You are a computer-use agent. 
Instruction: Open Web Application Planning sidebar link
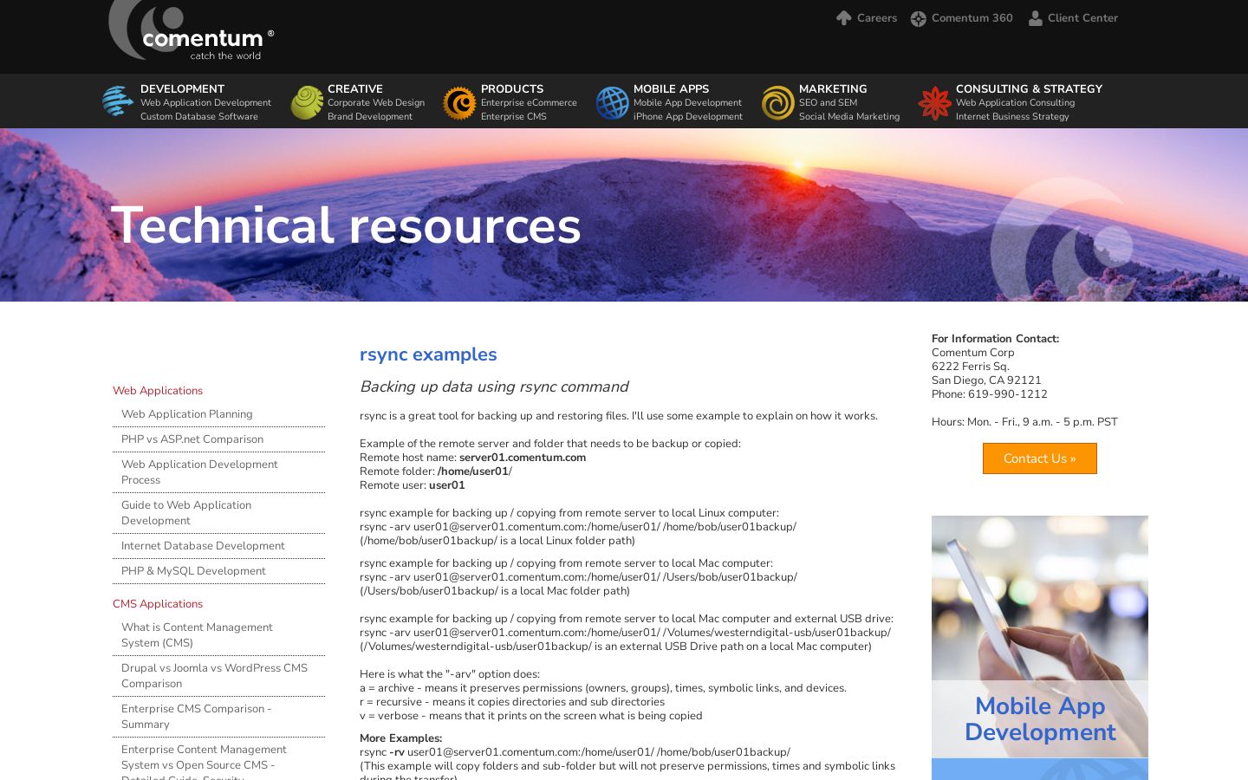[187, 414]
